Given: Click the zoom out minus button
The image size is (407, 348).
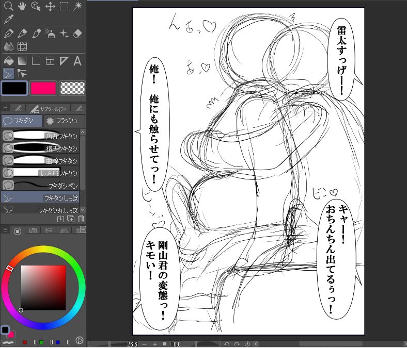Looking at the screenshot, I should click(145, 344).
